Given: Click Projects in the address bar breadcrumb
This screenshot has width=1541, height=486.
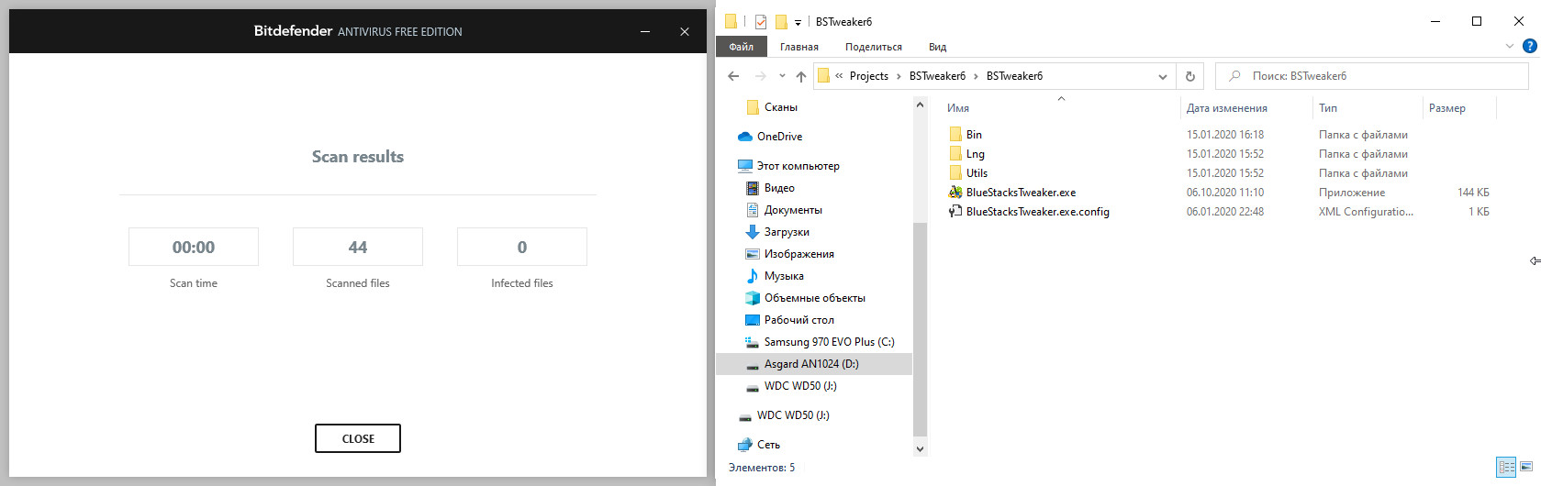Looking at the screenshot, I should (x=869, y=76).
